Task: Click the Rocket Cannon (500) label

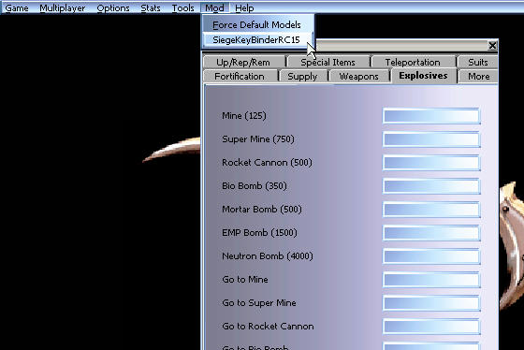Action: 267,163
